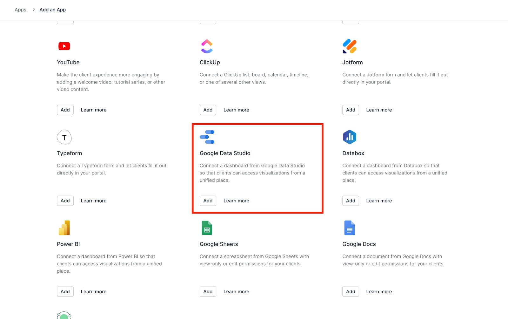Click the Google Docs icon
508x319 pixels.
tap(350, 228)
